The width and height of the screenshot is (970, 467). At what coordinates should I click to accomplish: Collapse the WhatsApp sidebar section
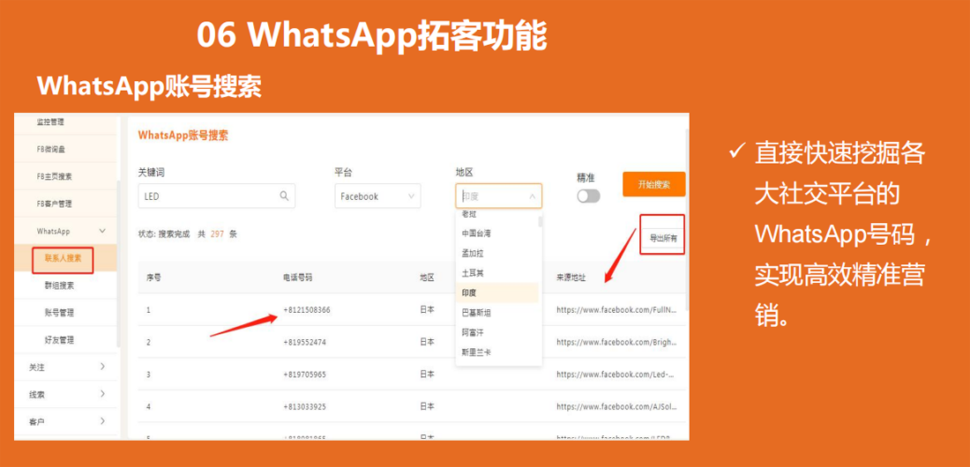(x=102, y=231)
